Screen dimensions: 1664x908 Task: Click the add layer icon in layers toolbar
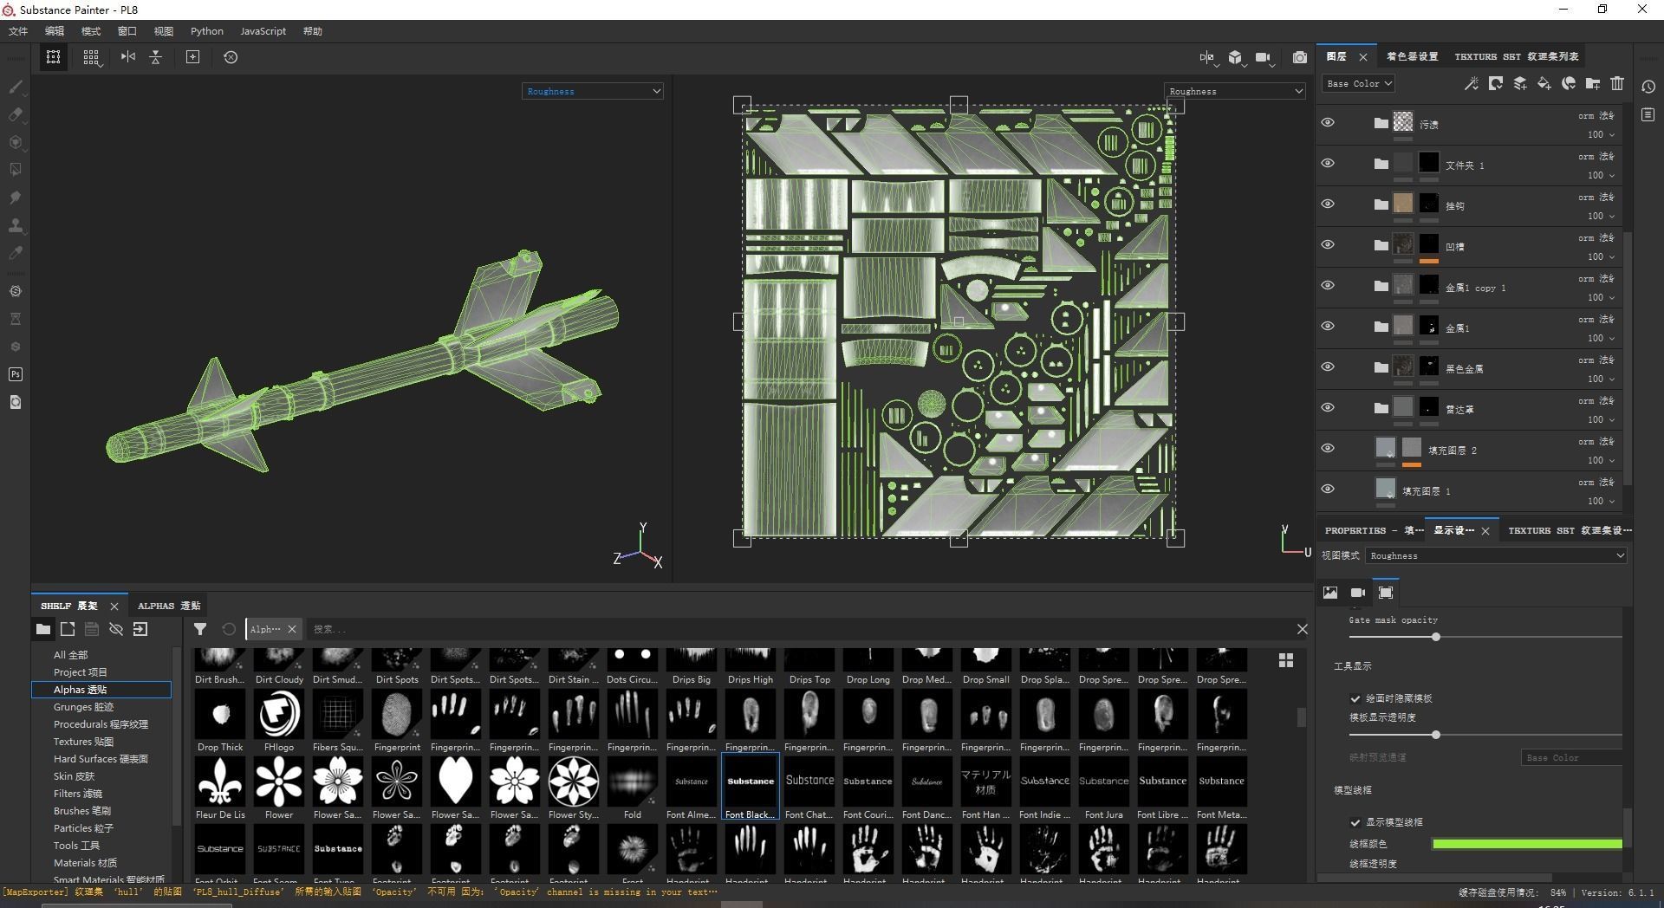[1520, 83]
